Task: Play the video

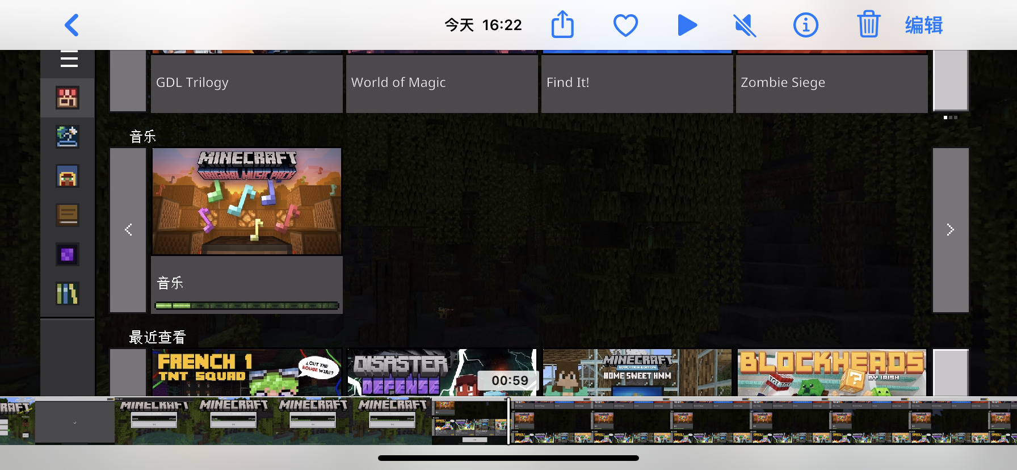Action: click(x=687, y=25)
